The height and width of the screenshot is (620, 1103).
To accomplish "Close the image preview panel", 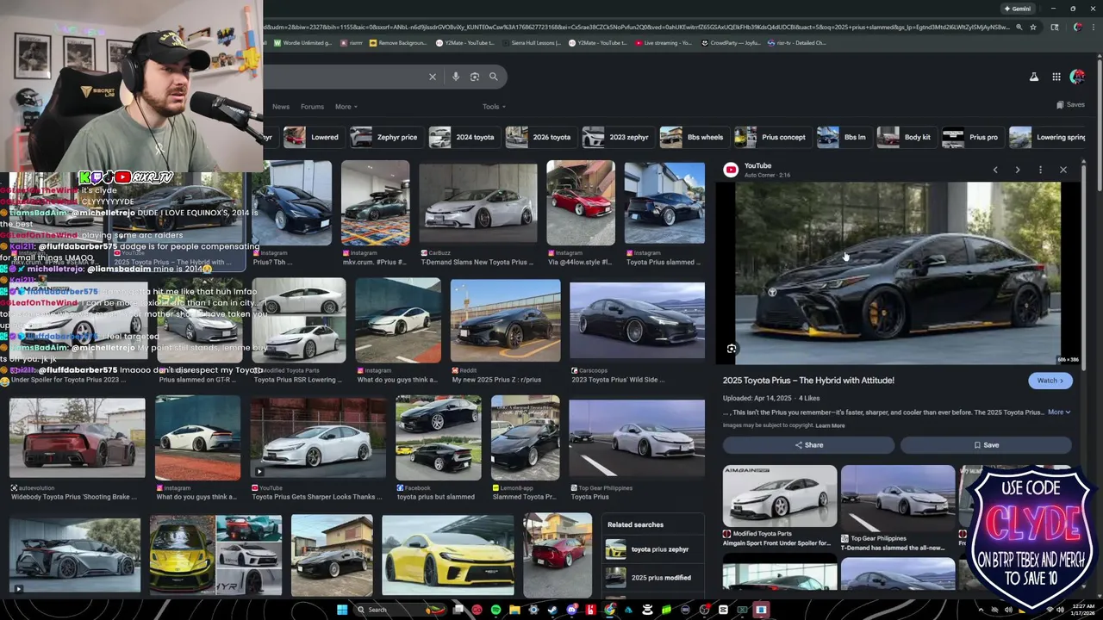I will click(1063, 170).
